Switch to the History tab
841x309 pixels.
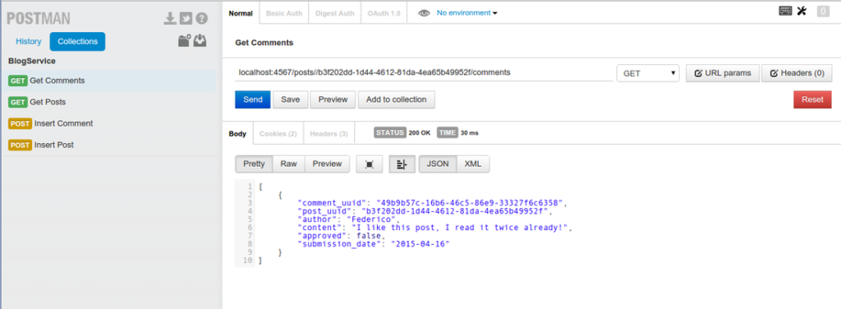(x=29, y=41)
